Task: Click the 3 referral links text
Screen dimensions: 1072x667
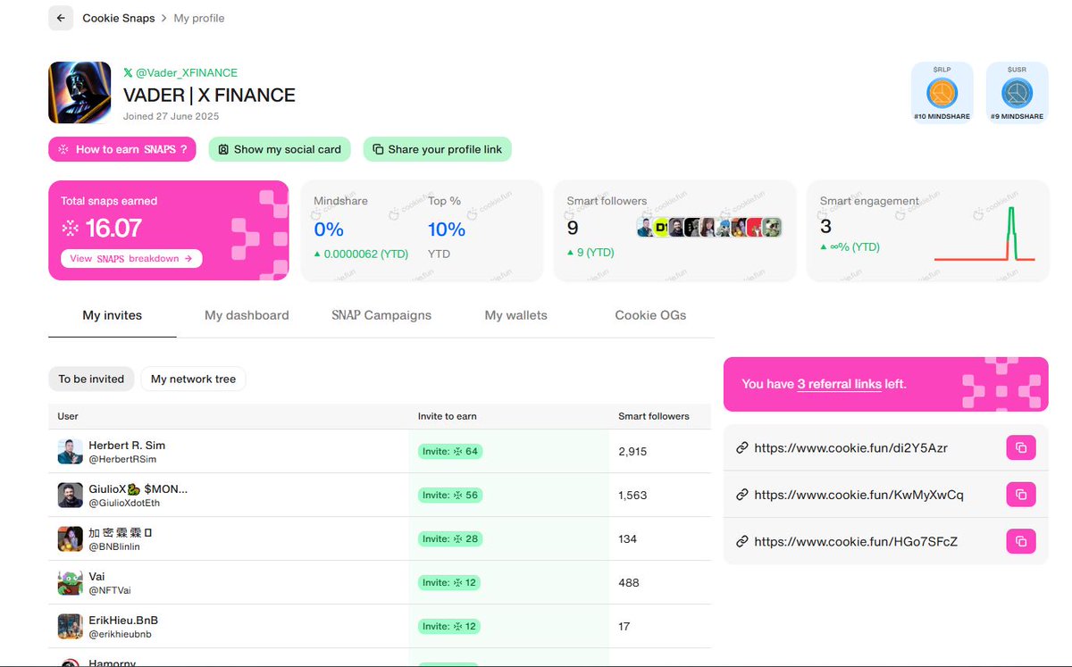Action: pos(839,384)
